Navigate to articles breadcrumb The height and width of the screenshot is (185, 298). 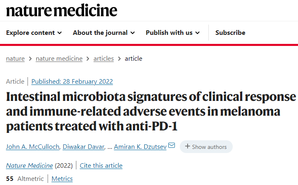103,59
